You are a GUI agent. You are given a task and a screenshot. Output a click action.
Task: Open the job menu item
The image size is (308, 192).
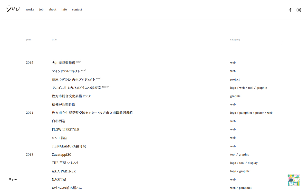[x=41, y=9]
